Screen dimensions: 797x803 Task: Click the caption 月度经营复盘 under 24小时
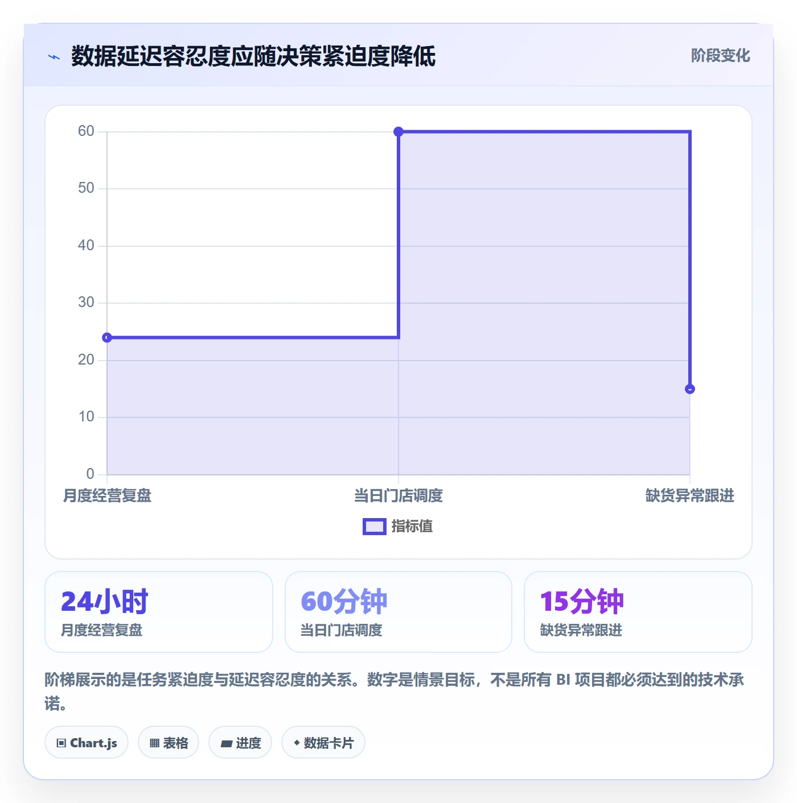tap(102, 631)
